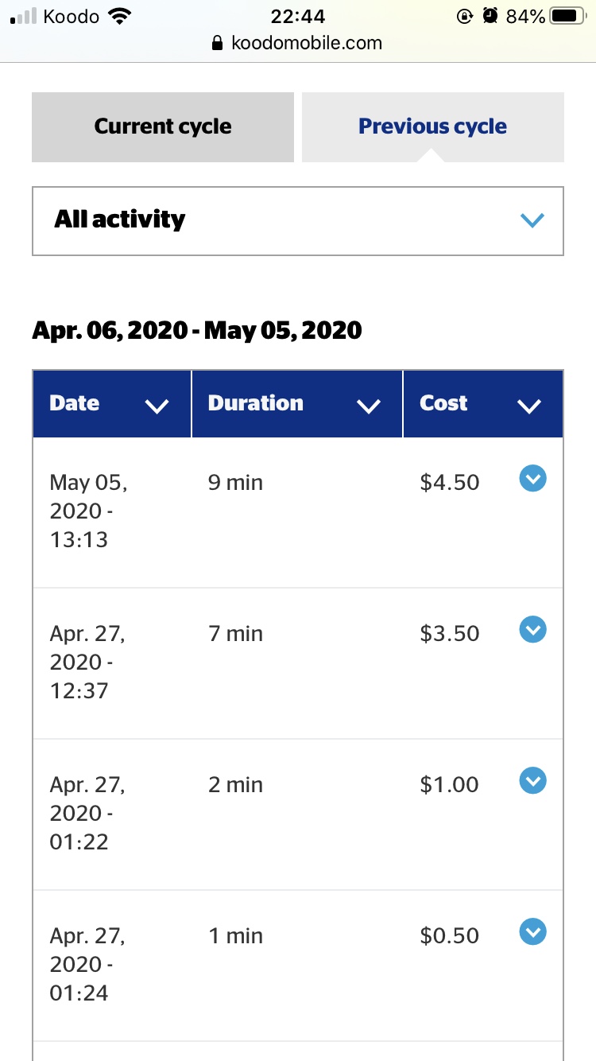This screenshot has height=1061, width=596.
Task: Tap the Wi-Fi icon in status bar
Action: (x=120, y=16)
